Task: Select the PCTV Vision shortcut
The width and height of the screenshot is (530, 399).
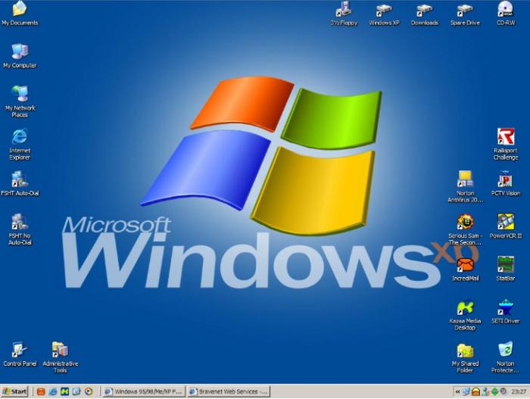Action: [506, 184]
